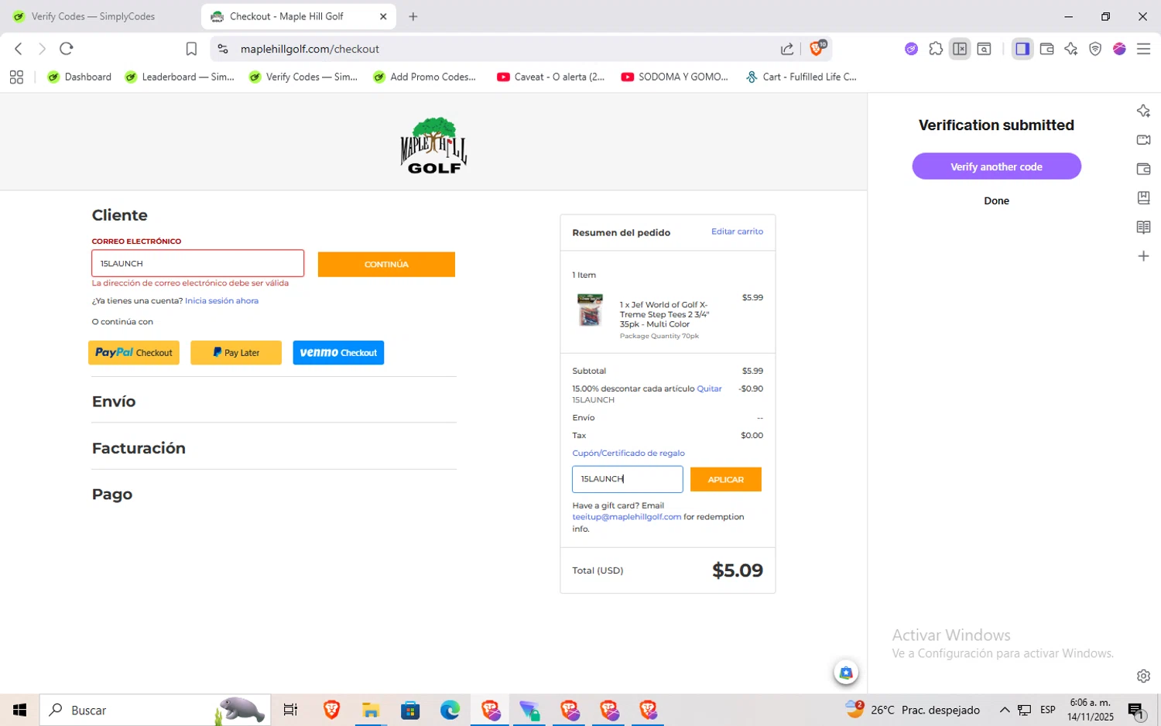Toggle the sidebar panel icon
Screen dimensions: 1161x726
point(1022,49)
